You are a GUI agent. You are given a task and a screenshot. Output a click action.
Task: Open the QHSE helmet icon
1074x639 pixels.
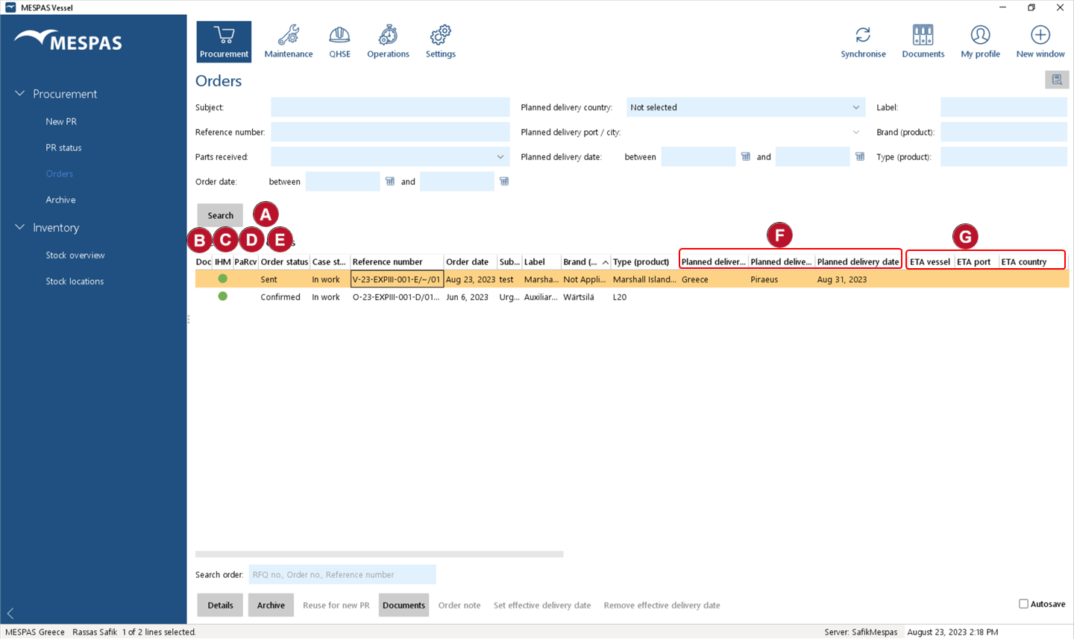339,35
